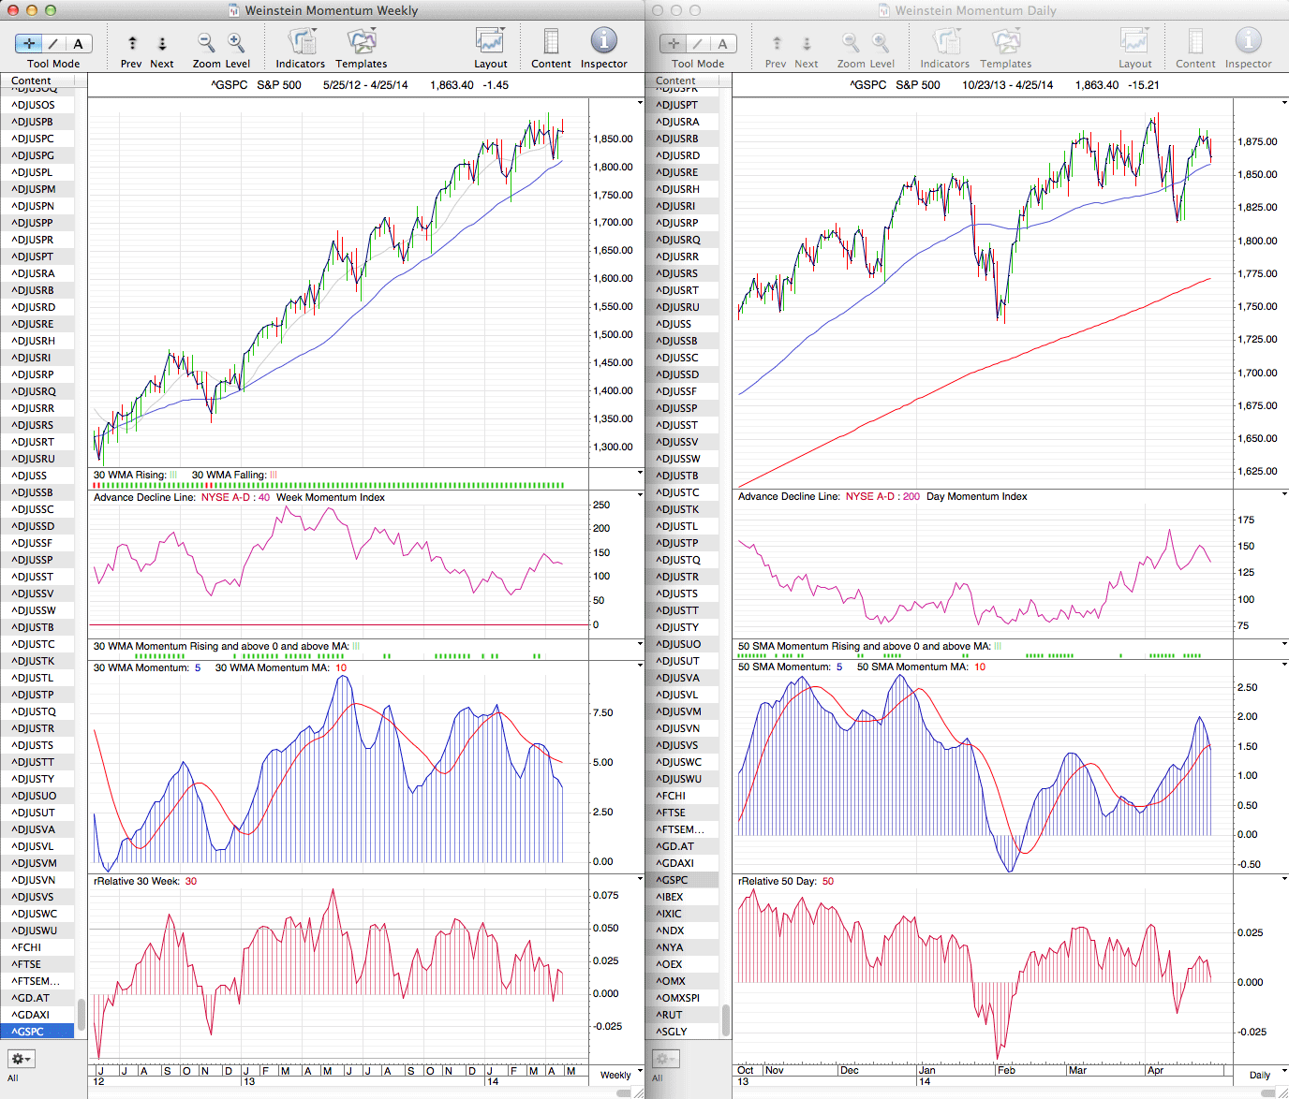This screenshot has width=1289, height=1099.
Task: Select ^DJUSSW in Weekly content list
Action: (37, 610)
